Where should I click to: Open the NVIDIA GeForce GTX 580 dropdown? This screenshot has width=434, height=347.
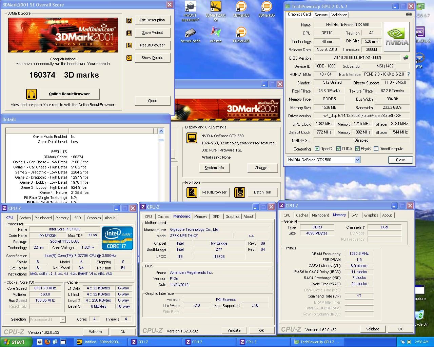[357, 160]
